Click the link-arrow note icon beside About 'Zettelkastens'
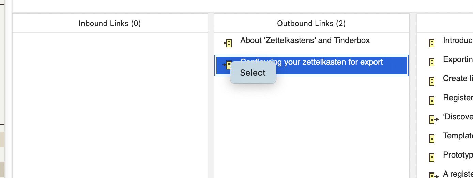The height and width of the screenshot is (178, 473). click(x=227, y=43)
